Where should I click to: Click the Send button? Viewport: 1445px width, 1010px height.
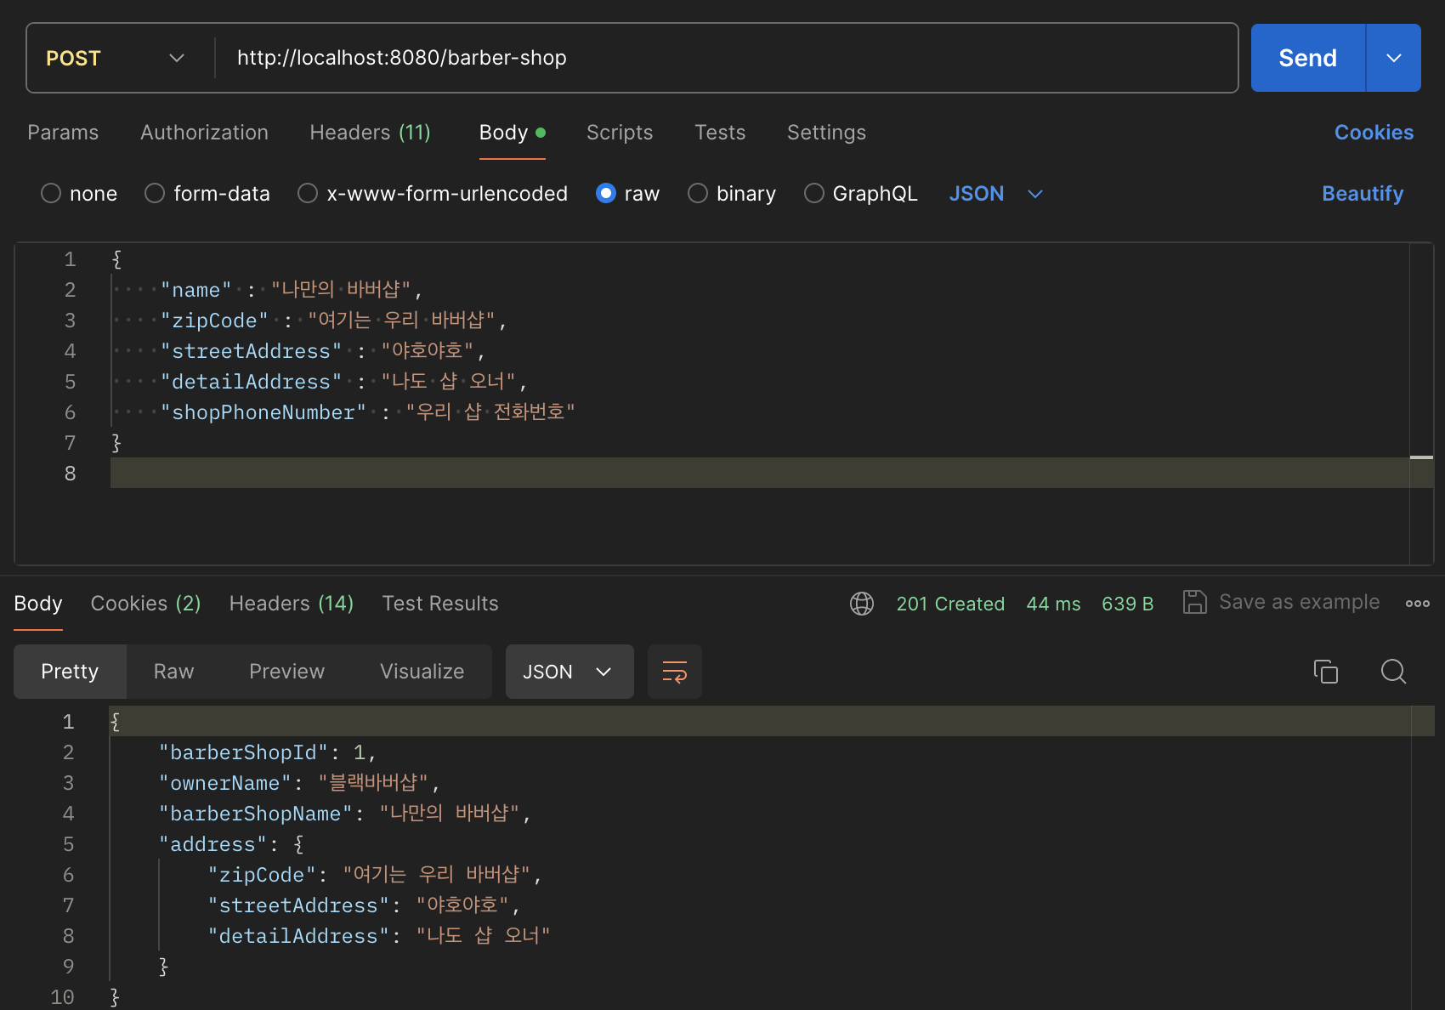(1307, 58)
